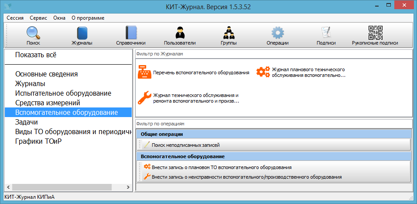Open the Журналы blue book icon
The height and width of the screenshot is (204, 417).
[82, 33]
